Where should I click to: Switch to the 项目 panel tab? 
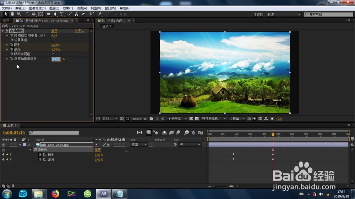[6, 21]
